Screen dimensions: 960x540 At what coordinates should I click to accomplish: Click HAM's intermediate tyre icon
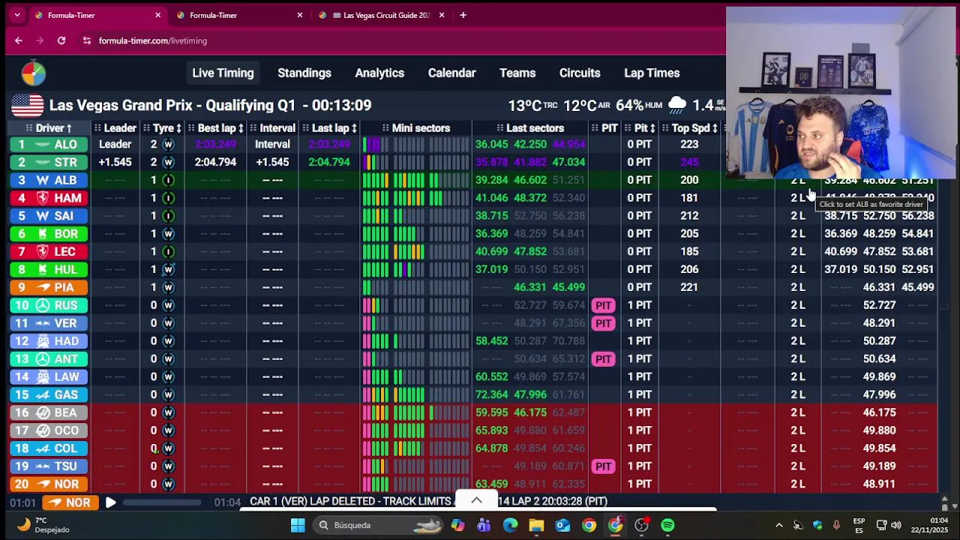pos(168,198)
